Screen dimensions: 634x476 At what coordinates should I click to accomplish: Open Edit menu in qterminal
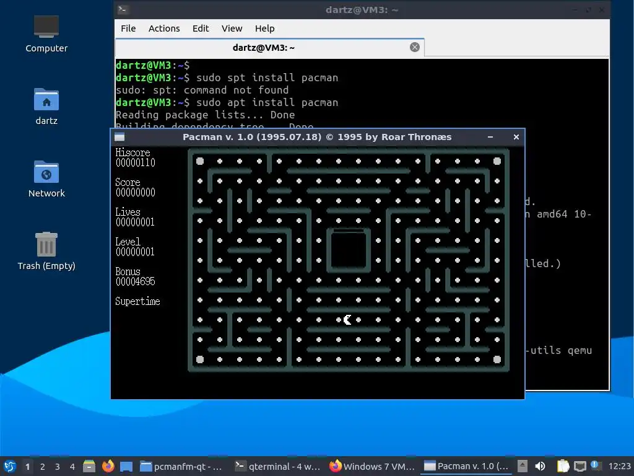point(201,29)
